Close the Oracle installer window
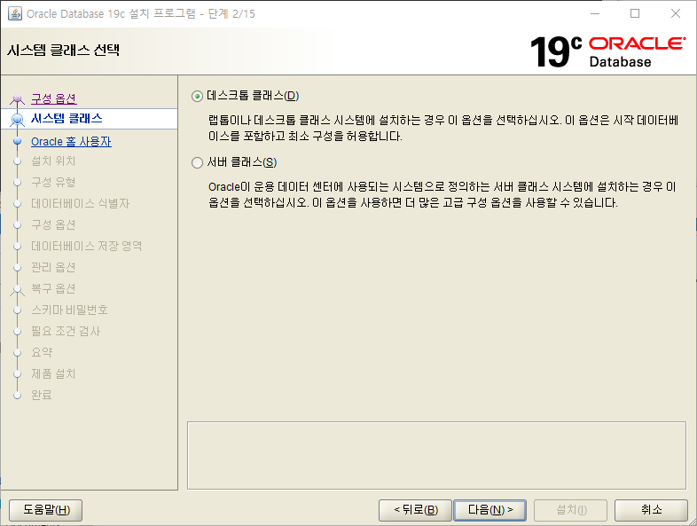Image resolution: width=697 pixels, height=526 pixels. pos(675,13)
